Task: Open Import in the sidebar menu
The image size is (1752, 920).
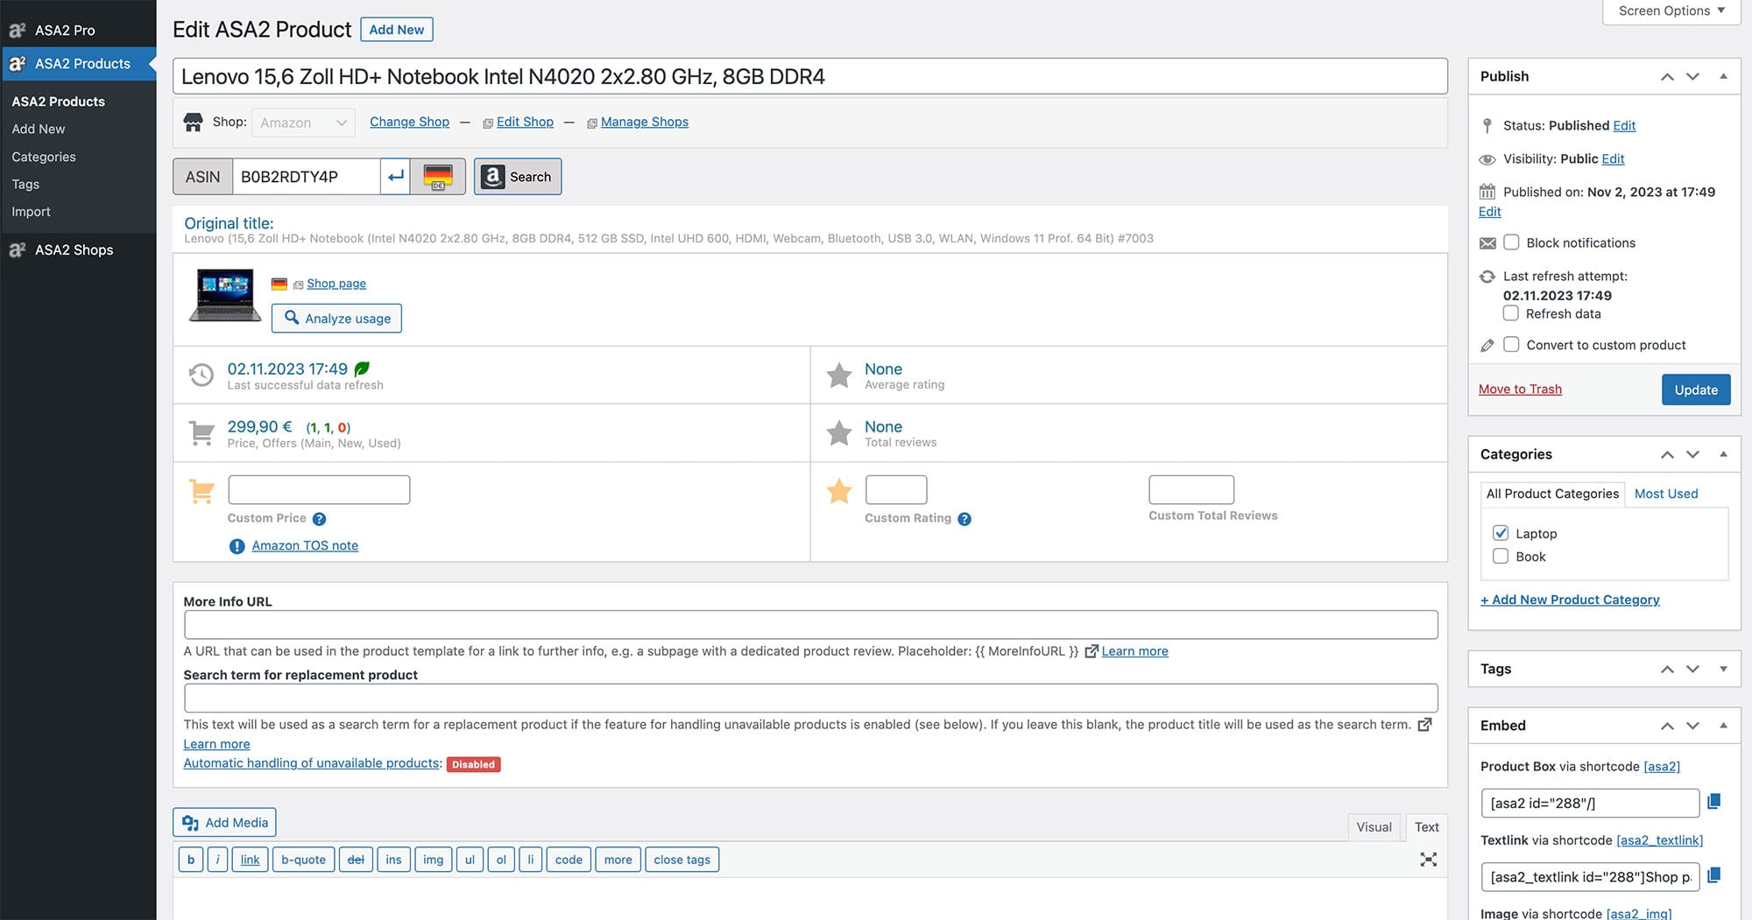Action: pos(31,212)
